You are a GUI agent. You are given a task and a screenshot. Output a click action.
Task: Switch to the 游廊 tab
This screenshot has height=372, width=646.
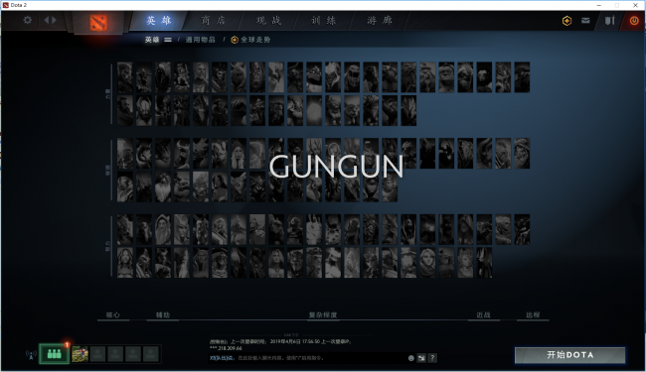(380, 21)
